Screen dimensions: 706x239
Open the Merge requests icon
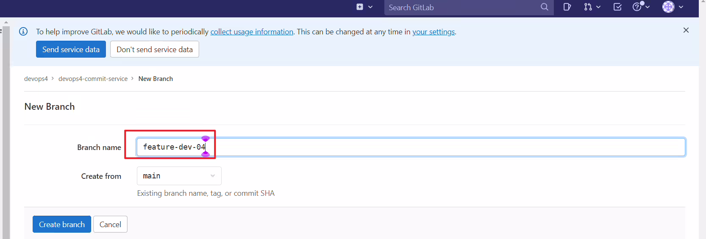pos(588,7)
